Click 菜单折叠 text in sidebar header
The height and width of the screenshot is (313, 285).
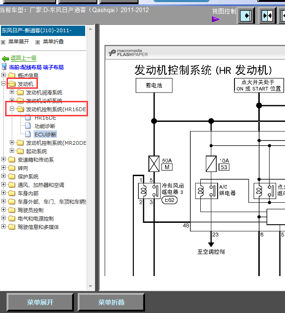coord(53,42)
